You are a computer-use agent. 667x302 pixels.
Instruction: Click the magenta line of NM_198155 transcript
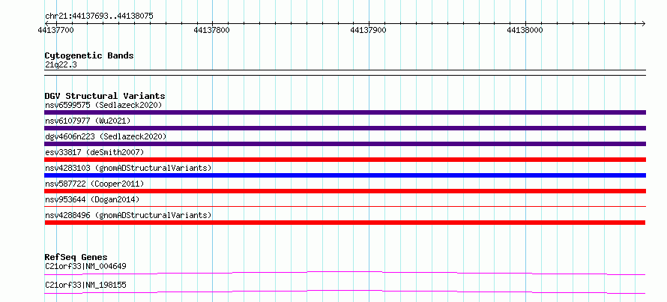[x=345, y=292]
